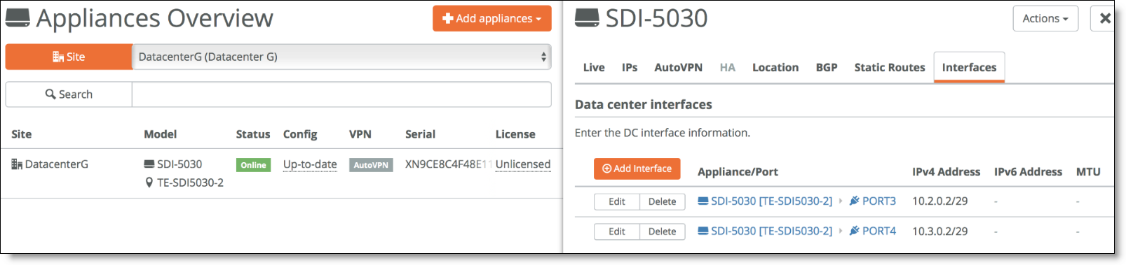Click the Appliances Overview header icon

pos(18,18)
